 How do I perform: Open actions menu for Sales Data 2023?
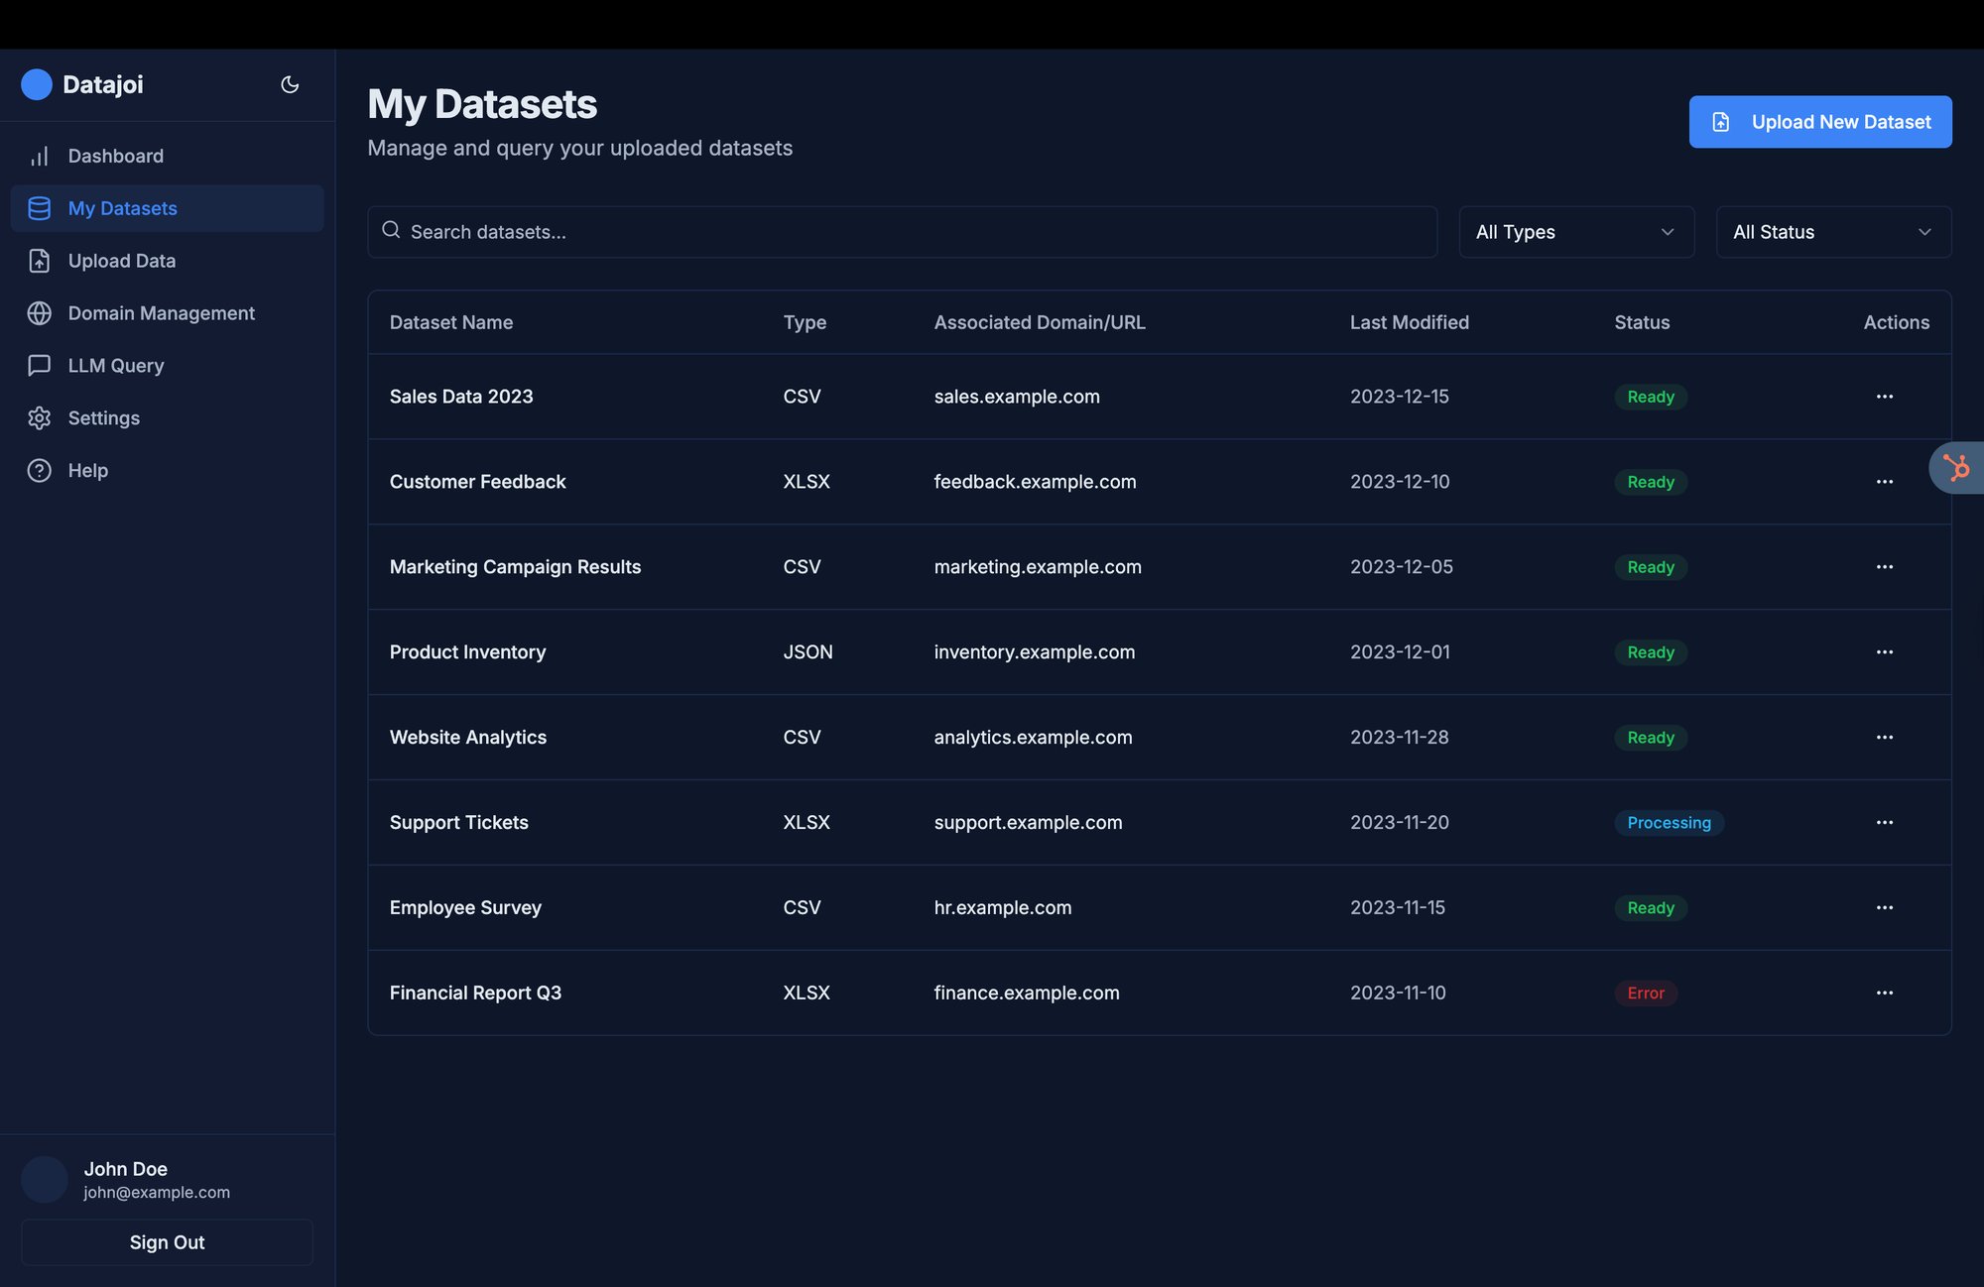[1884, 397]
